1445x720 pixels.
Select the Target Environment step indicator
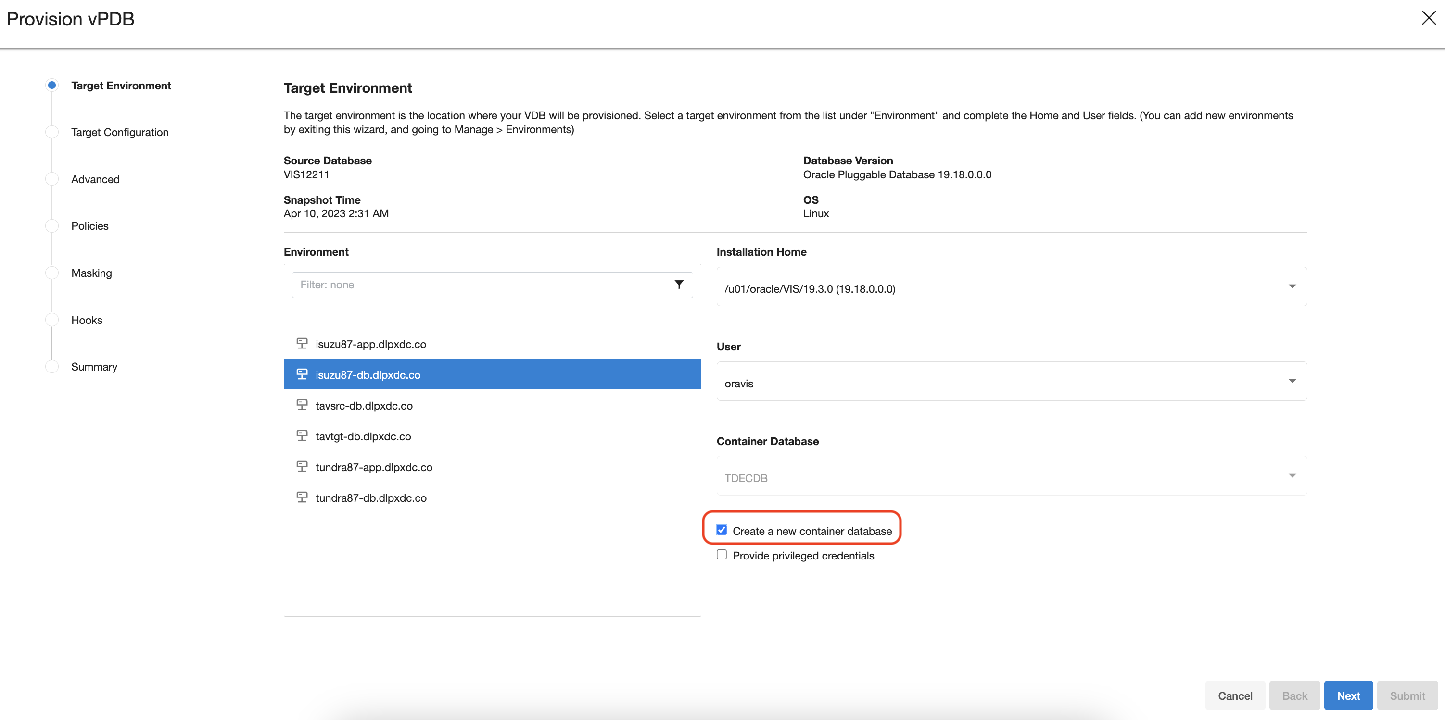click(x=51, y=85)
